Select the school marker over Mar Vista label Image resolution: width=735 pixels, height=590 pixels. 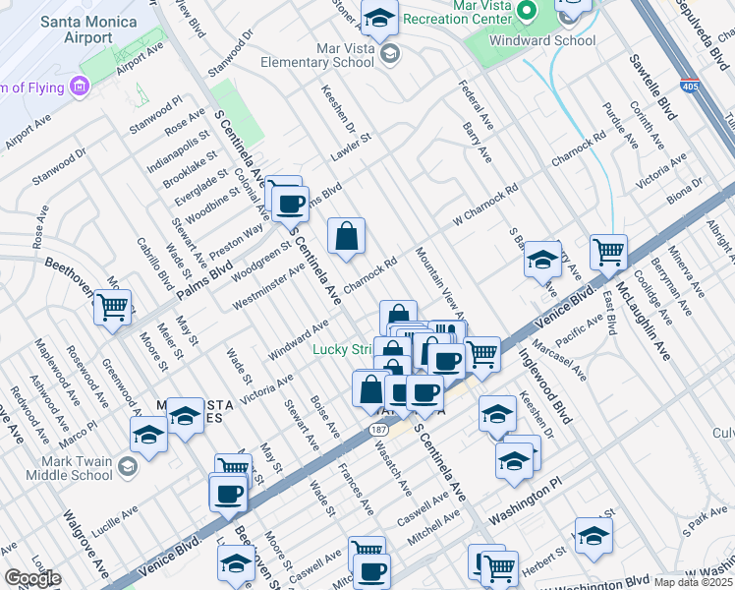click(185, 418)
